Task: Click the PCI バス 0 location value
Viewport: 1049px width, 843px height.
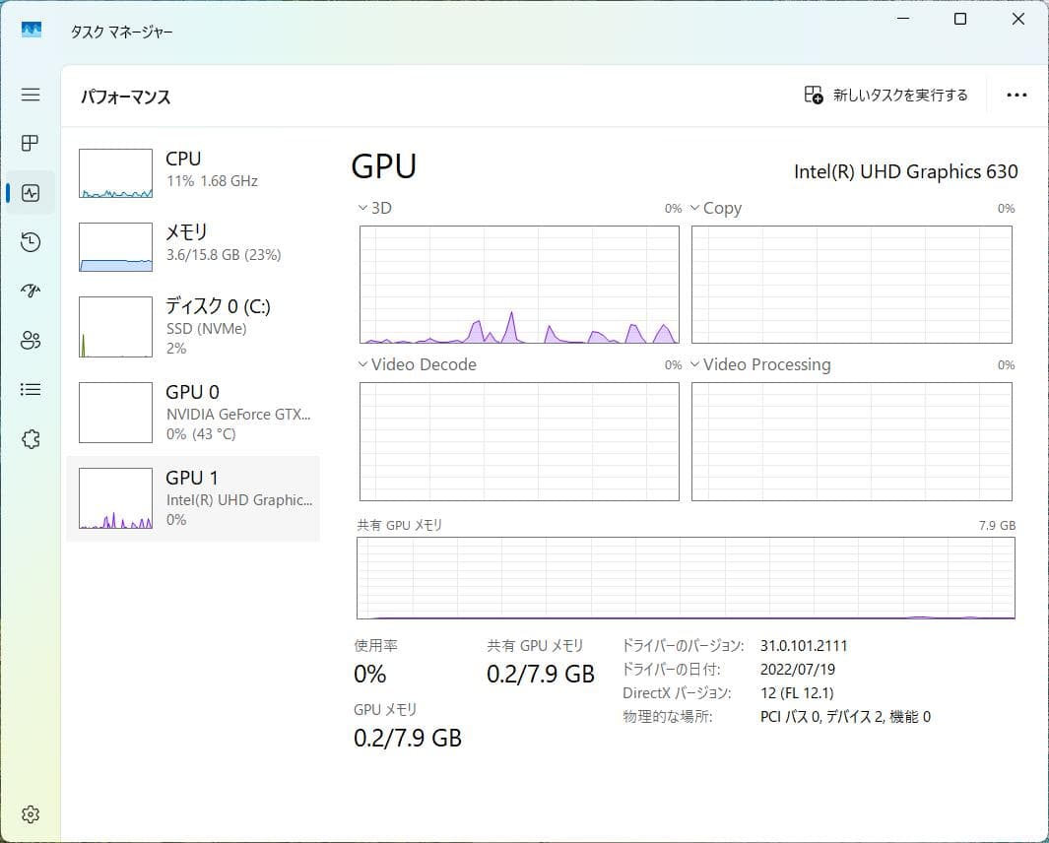Action: (x=846, y=717)
